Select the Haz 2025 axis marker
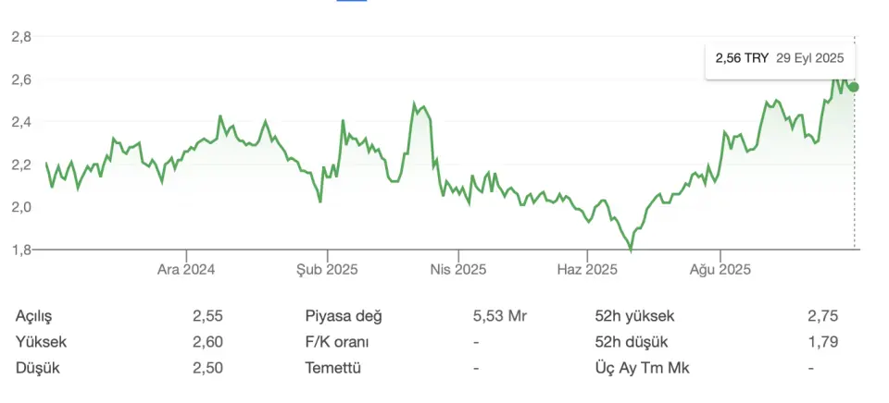Image resolution: width=889 pixels, height=403 pixels. pos(587,269)
